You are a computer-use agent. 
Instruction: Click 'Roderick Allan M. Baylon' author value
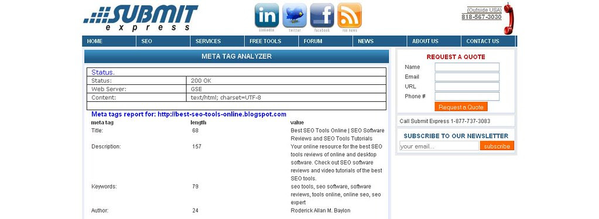click(x=320, y=211)
